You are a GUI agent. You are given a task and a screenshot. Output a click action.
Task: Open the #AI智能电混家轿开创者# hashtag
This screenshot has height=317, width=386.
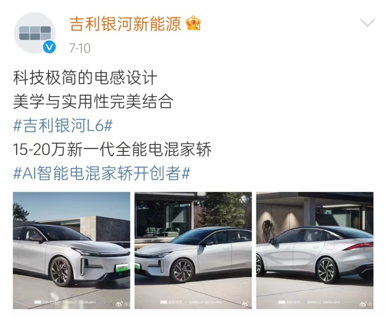click(101, 173)
